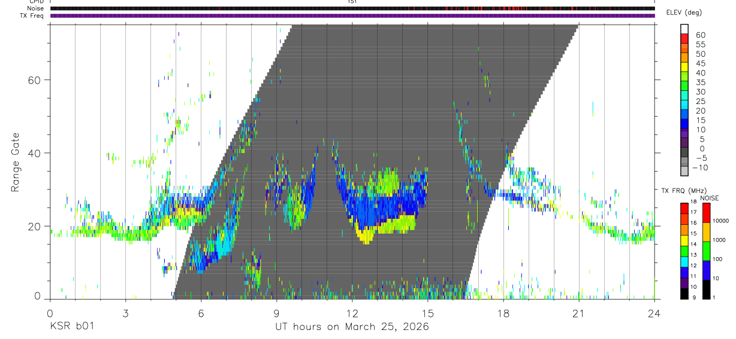
Task: Click the "40" label on the ELEV colorbar
Action: tap(699, 73)
